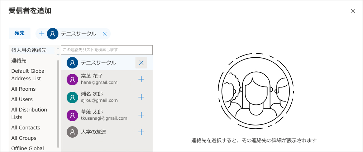Select Default Global Address List
The image size is (363, 152).
tap(29, 75)
